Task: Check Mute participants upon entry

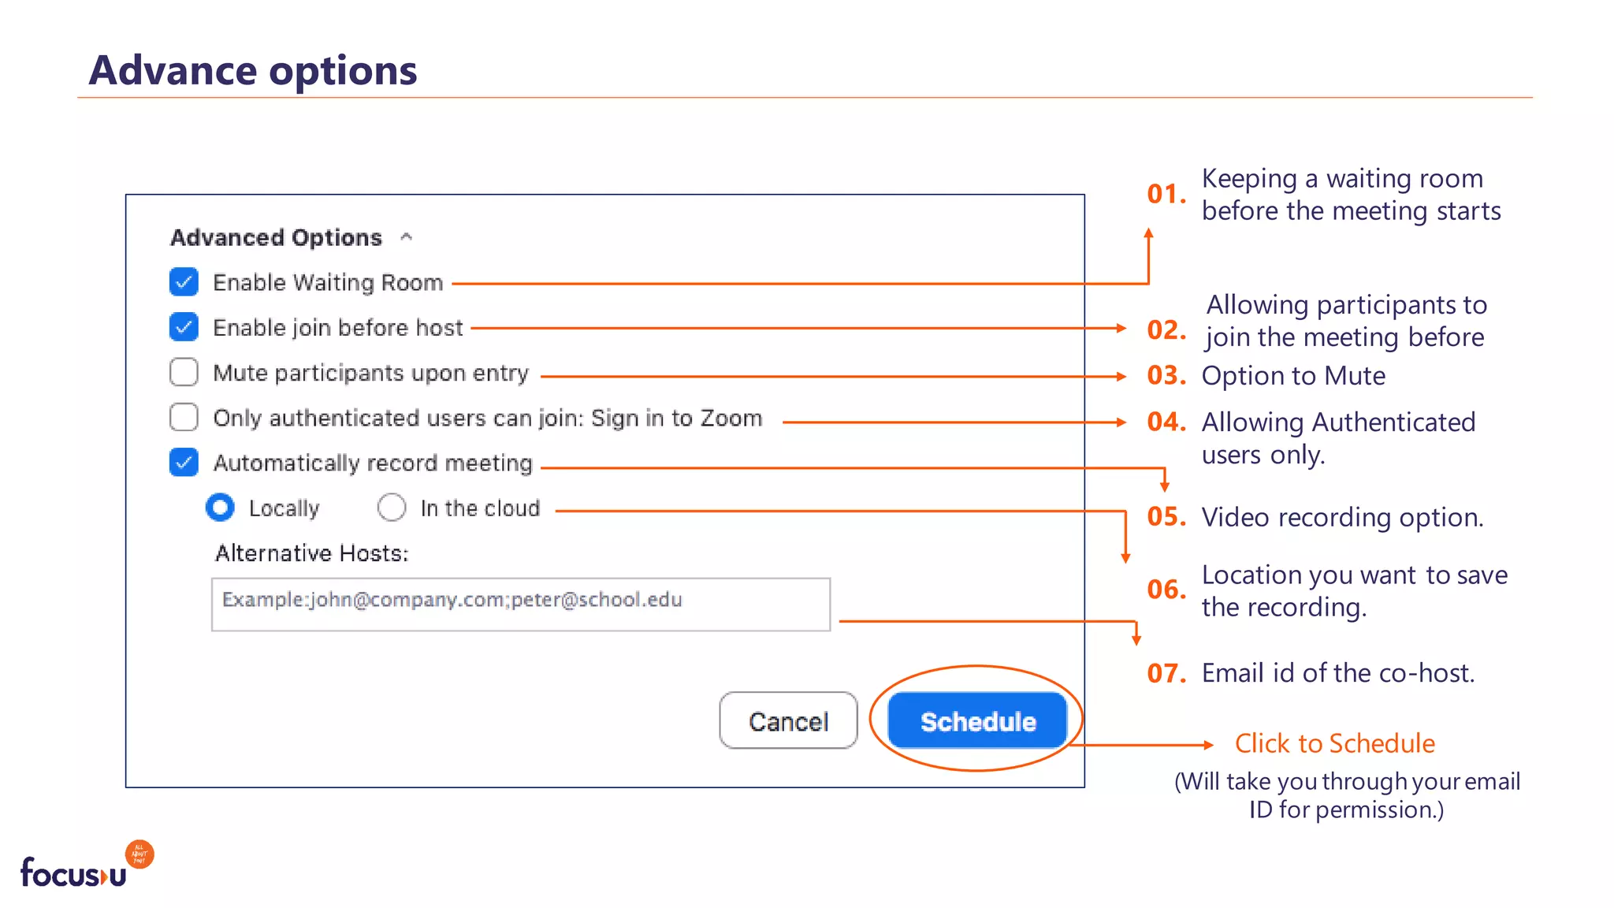Action: point(184,372)
